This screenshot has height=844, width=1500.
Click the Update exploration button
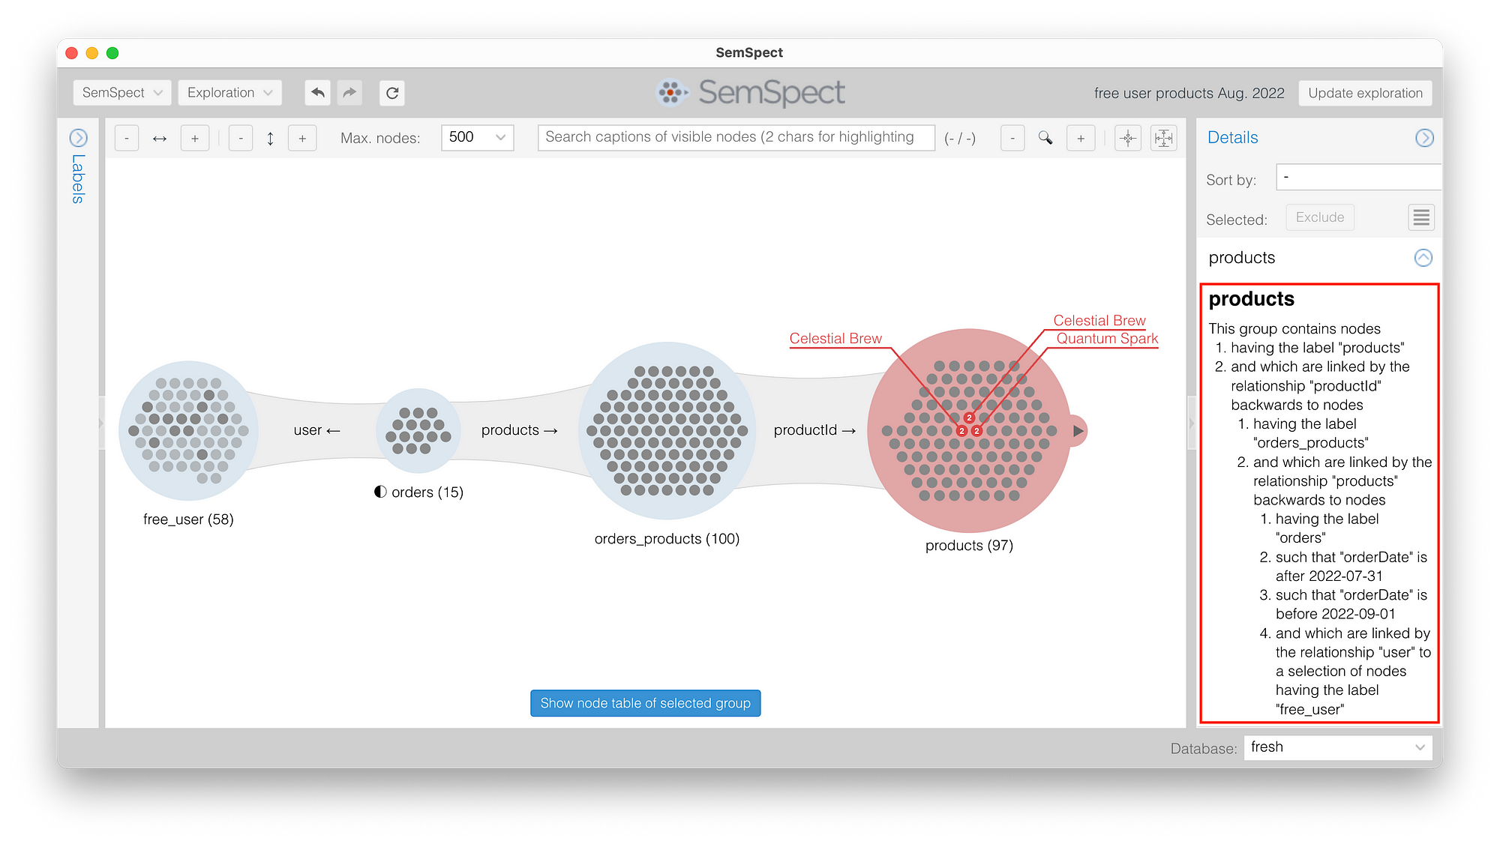click(x=1365, y=93)
